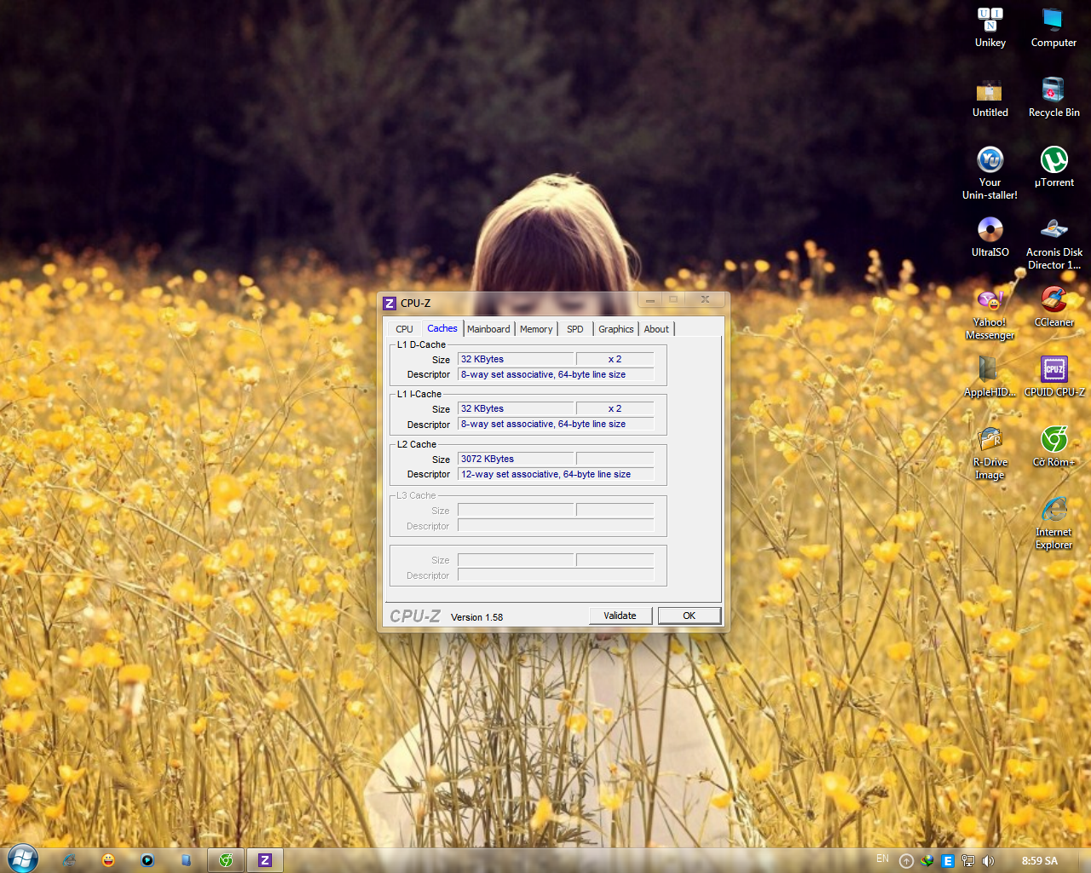The height and width of the screenshot is (873, 1091).
Task: Click the Version 1.58 text
Action: [476, 617]
